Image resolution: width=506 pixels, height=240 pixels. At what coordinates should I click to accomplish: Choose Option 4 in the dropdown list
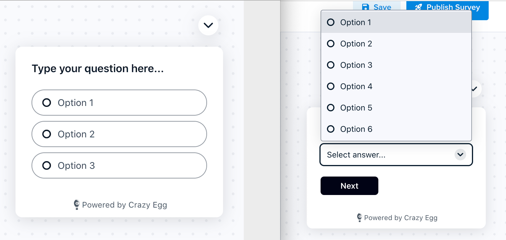(x=396, y=86)
